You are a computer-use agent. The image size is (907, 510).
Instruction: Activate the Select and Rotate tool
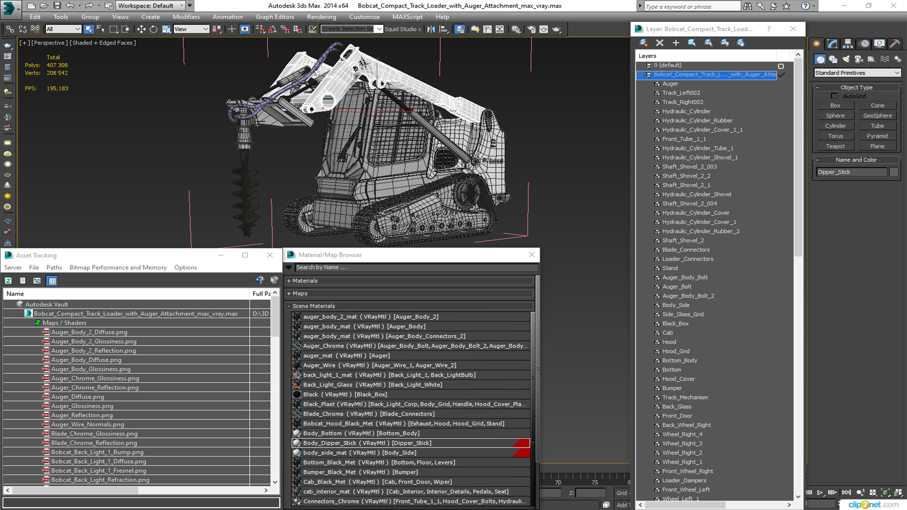point(154,29)
